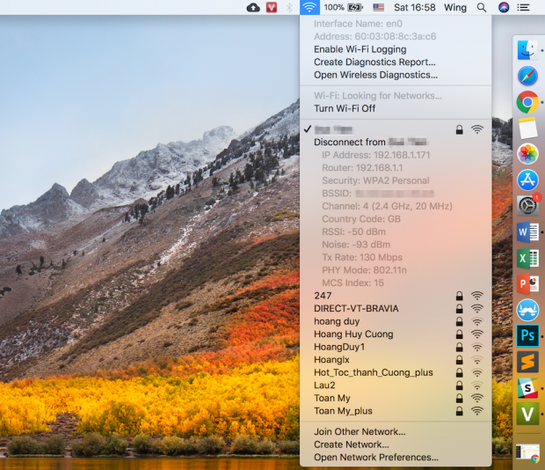The image size is (545, 470).
Task: Open Safari from the dock
Action: [x=527, y=77]
